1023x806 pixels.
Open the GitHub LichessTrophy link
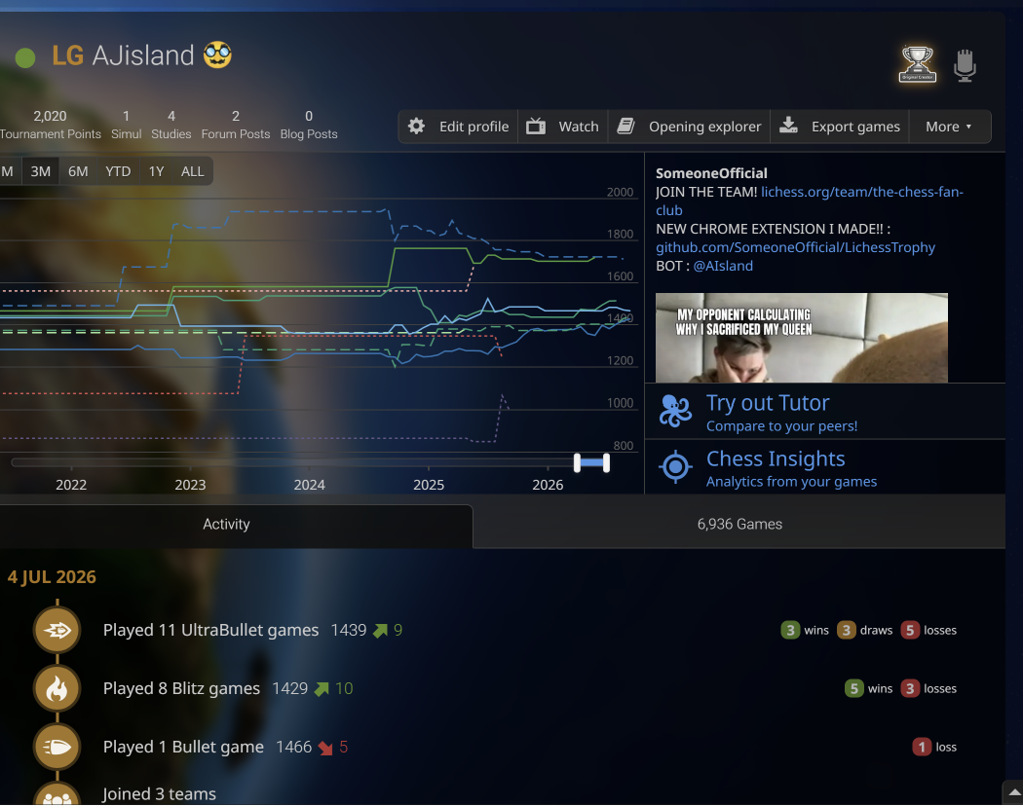795,247
